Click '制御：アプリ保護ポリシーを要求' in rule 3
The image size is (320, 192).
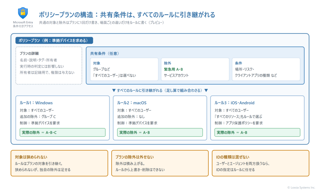point(238,123)
